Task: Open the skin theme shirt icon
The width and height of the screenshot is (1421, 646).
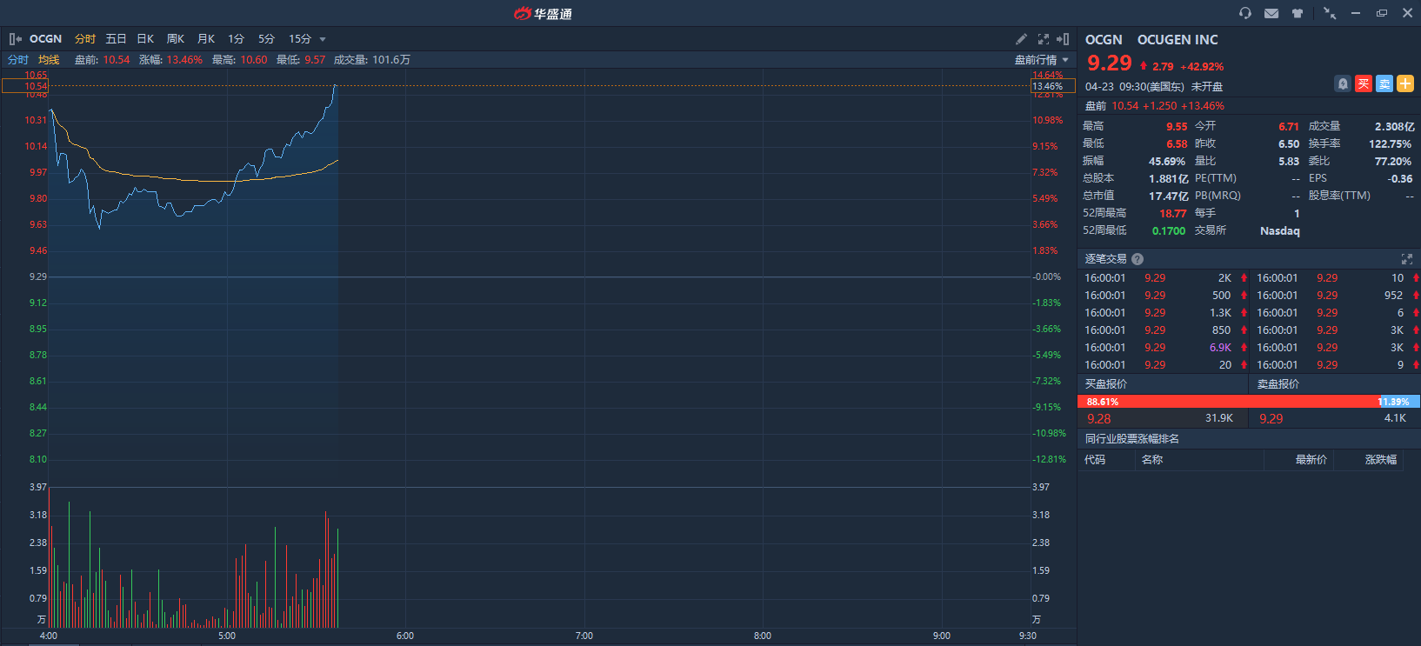Action: [1298, 13]
